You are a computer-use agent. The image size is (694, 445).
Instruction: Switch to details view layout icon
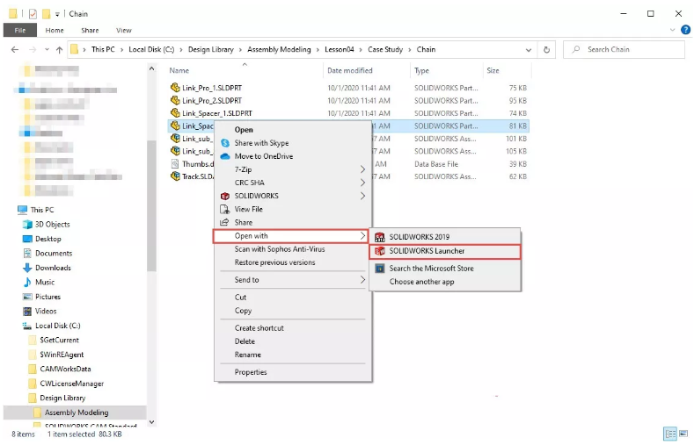click(670, 434)
